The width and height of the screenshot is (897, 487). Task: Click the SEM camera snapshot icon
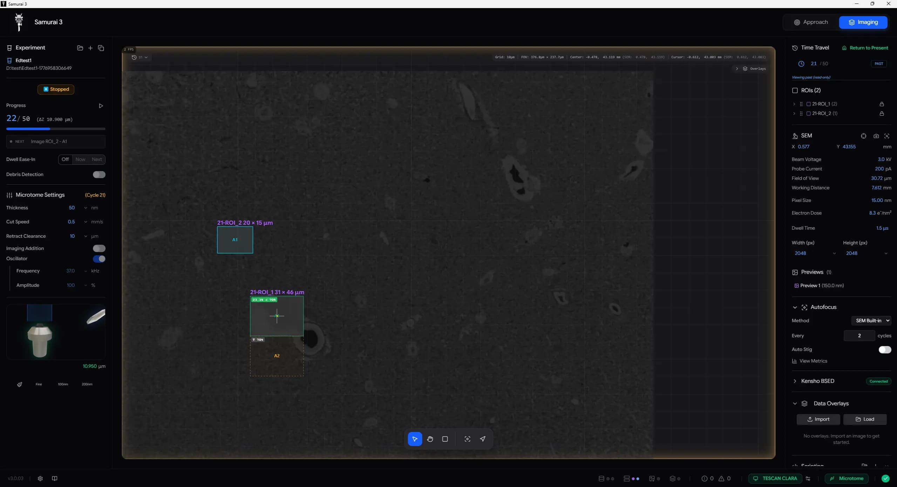(x=876, y=136)
